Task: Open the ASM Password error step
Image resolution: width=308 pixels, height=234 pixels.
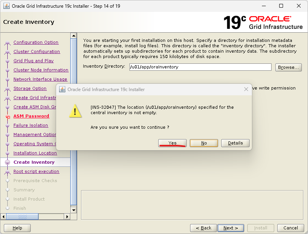Action: [31, 116]
